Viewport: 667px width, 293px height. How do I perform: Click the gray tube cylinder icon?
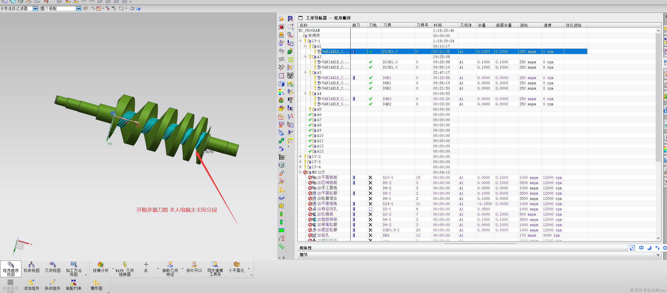(x=281, y=198)
